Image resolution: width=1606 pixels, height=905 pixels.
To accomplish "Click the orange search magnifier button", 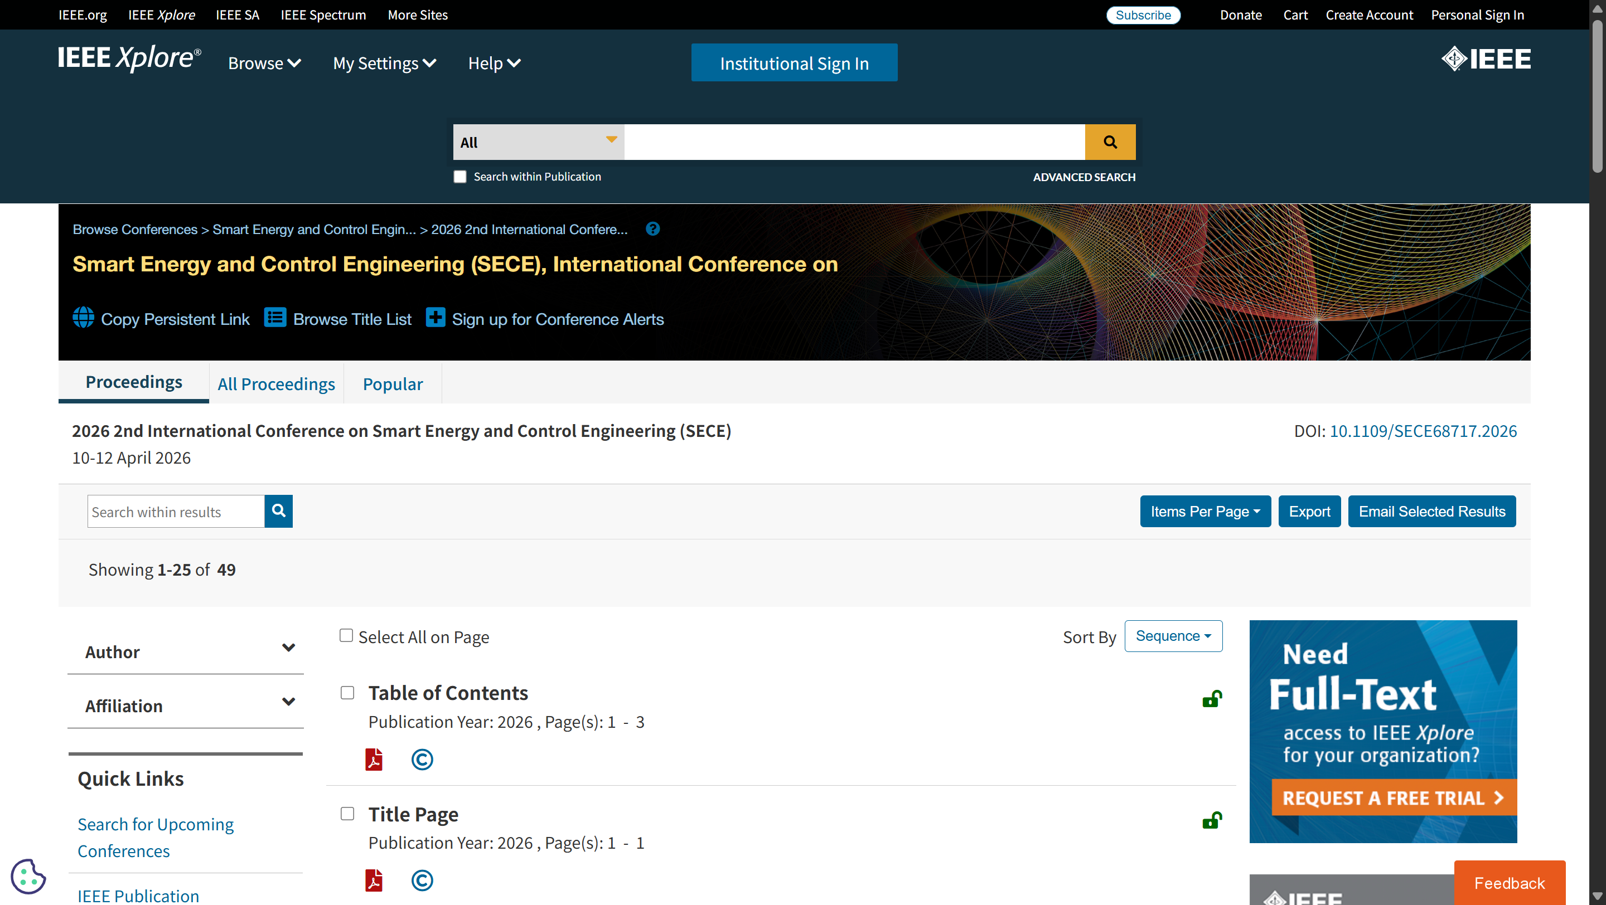I will pos(1110,142).
